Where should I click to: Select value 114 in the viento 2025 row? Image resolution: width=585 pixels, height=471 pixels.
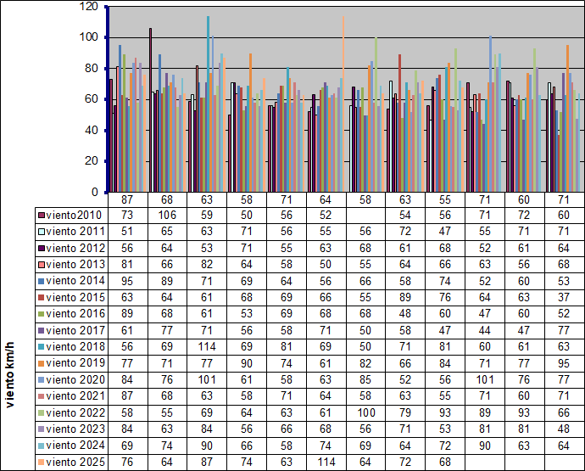click(x=326, y=462)
